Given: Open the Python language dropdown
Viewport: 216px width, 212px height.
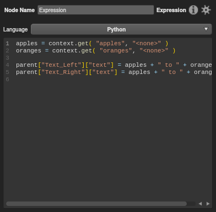Looking at the screenshot, I should [121, 29].
